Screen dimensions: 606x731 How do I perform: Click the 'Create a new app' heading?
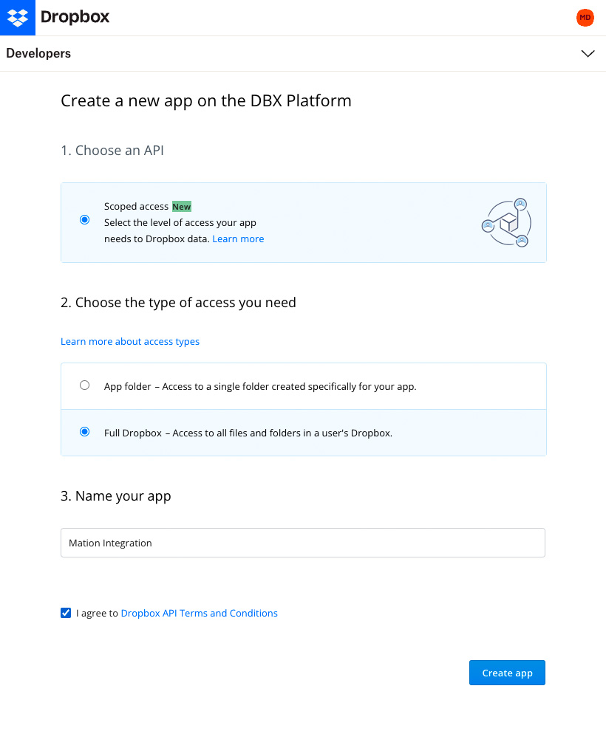pyautogui.click(x=205, y=100)
